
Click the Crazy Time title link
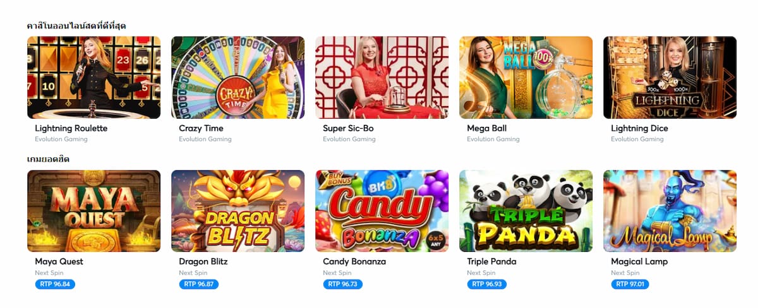(x=201, y=128)
